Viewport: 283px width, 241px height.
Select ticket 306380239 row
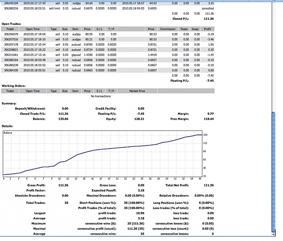click(x=108, y=65)
